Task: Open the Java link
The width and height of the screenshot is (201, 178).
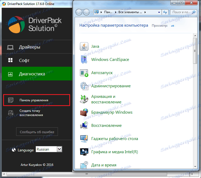Action: click(95, 46)
